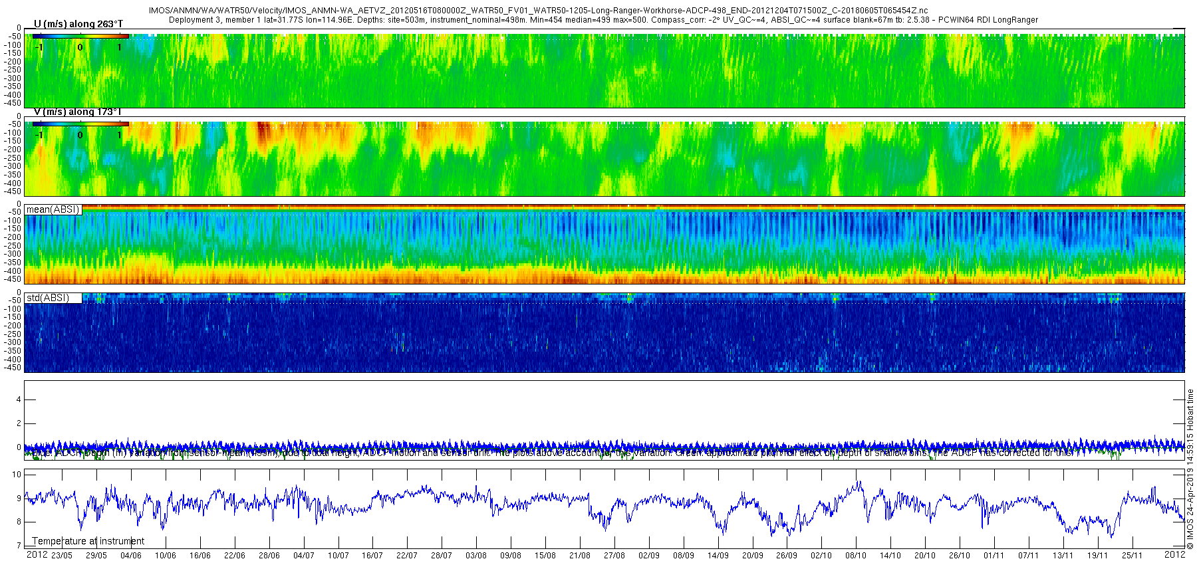The width and height of the screenshot is (1197, 565).
Task: Click the 'U (m/s) along 263°T' panel title
Action: (78, 24)
